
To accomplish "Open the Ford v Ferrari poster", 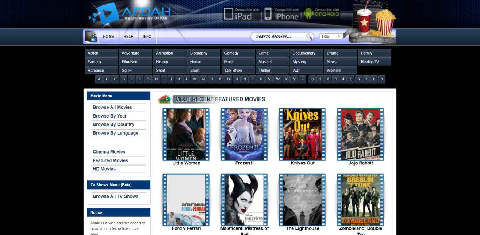I will click(x=186, y=200).
